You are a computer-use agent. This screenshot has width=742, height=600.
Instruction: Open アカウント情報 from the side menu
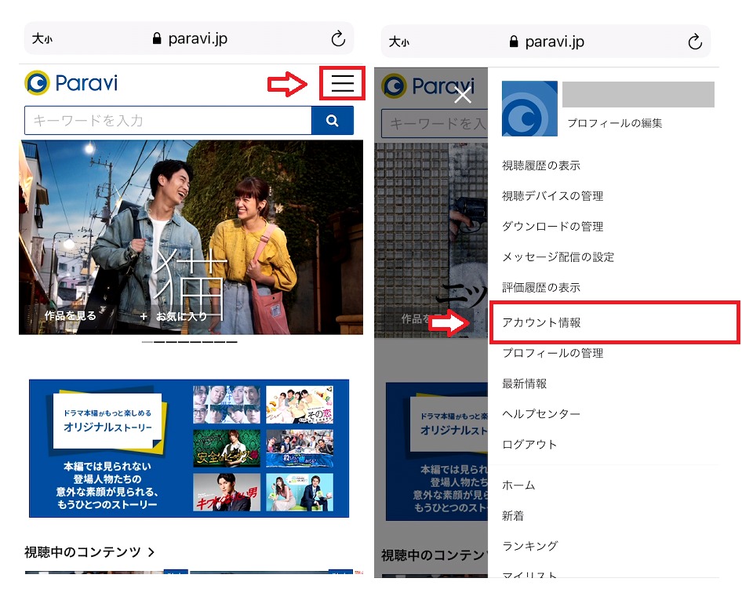(541, 322)
